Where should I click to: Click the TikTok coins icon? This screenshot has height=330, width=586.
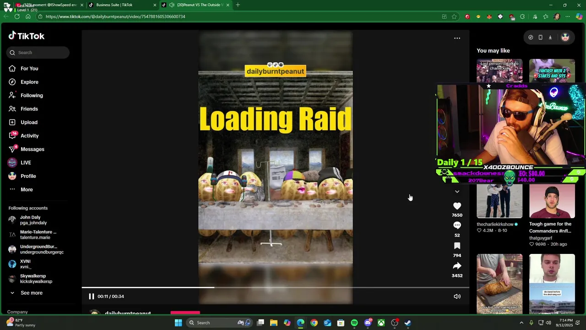[x=531, y=38]
